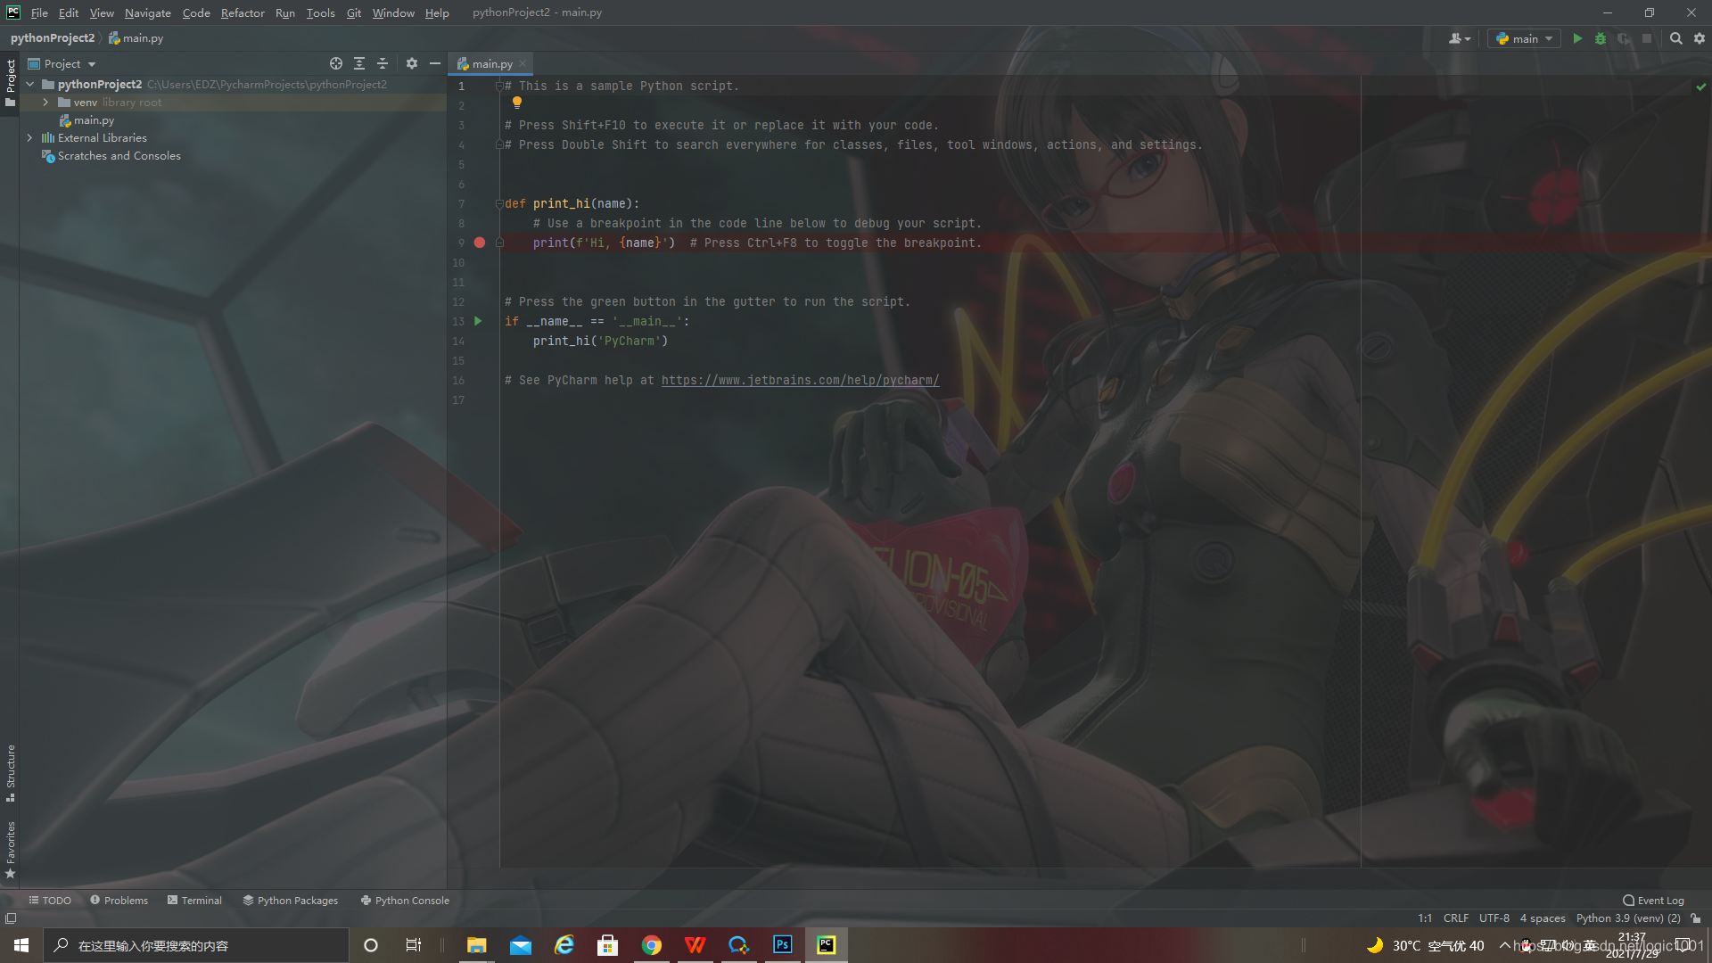Open Task View on taskbar

click(414, 945)
